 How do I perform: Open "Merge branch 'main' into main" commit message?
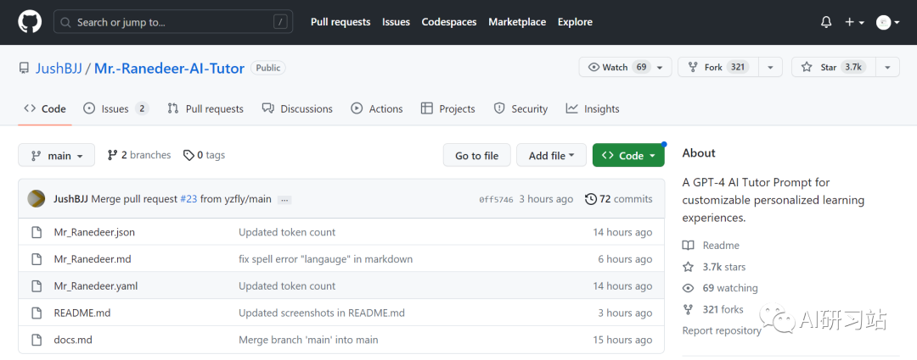[x=308, y=340]
